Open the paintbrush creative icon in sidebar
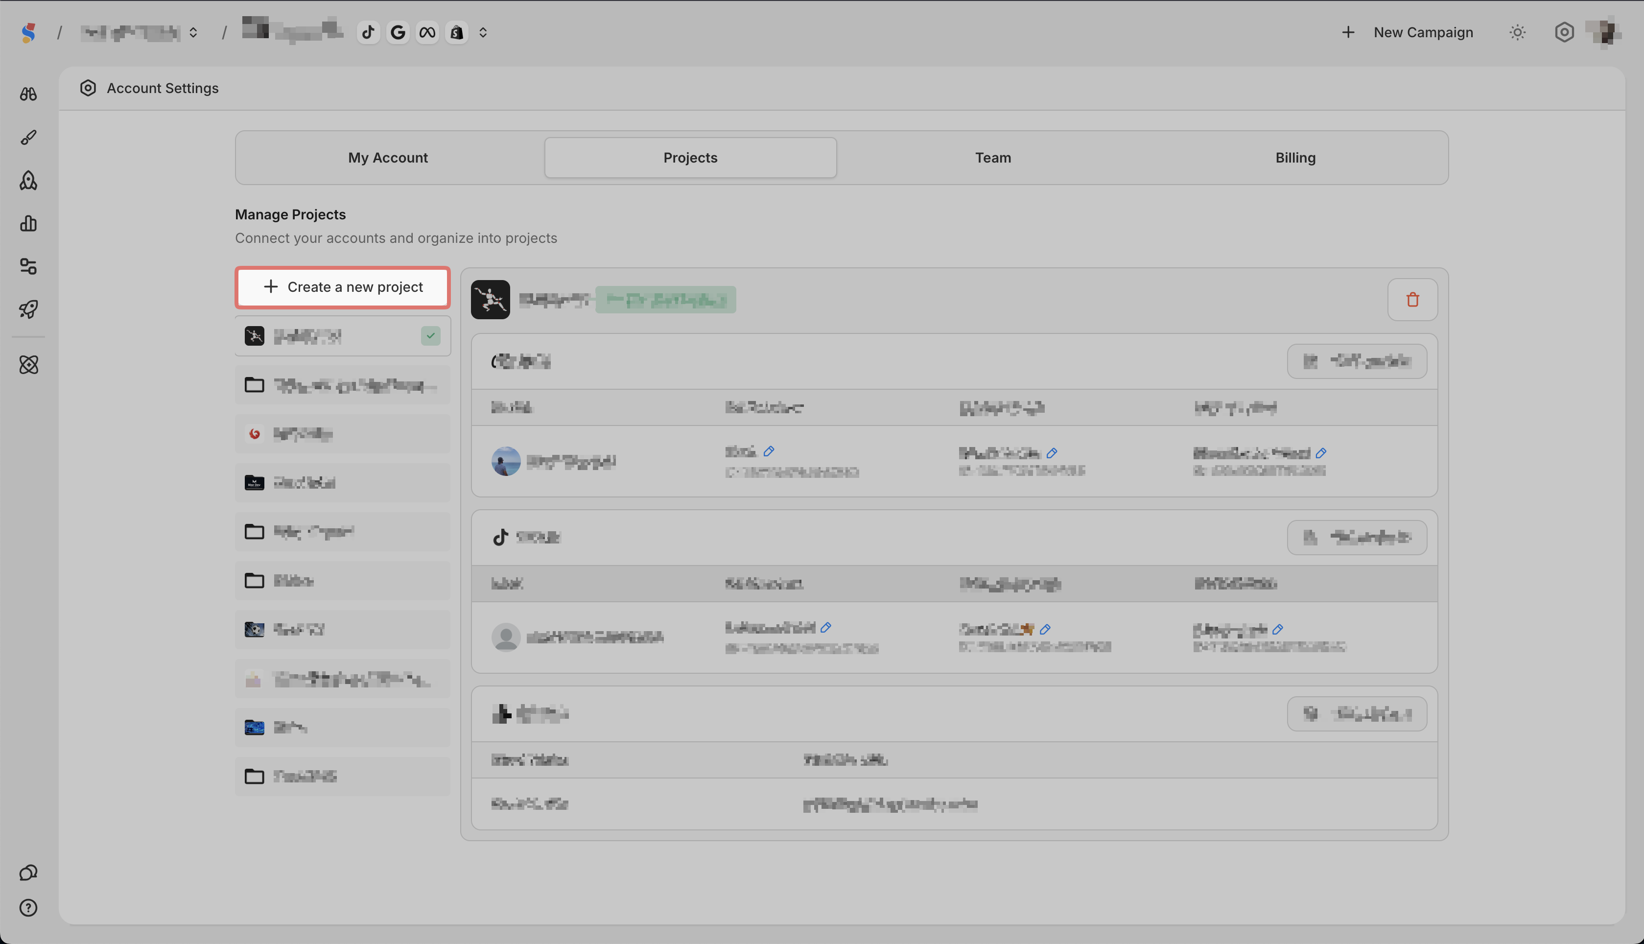Viewport: 1644px width, 944px height. pyautogui.click(x=28, y=138)
